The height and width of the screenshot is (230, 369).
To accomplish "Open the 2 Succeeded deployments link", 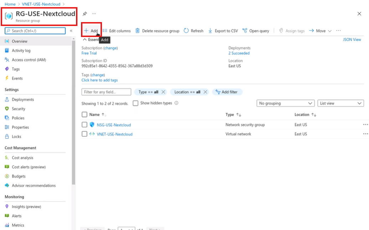I will coord(239,53).
